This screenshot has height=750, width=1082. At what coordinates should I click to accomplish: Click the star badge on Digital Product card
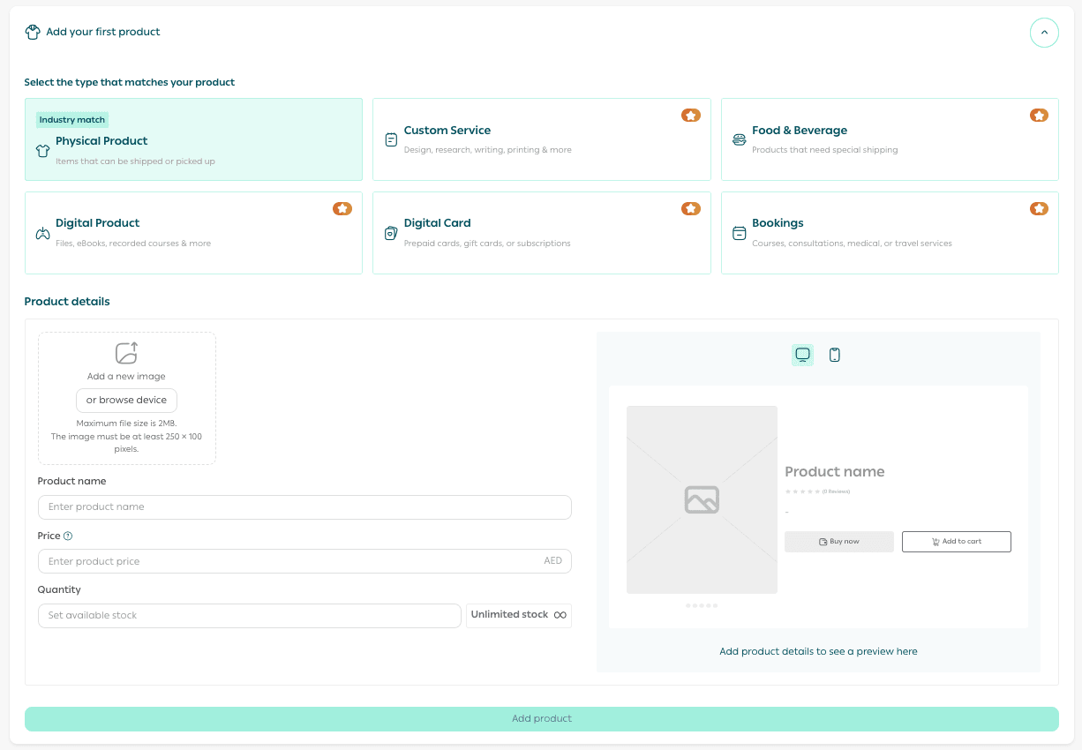pos(342,209)
